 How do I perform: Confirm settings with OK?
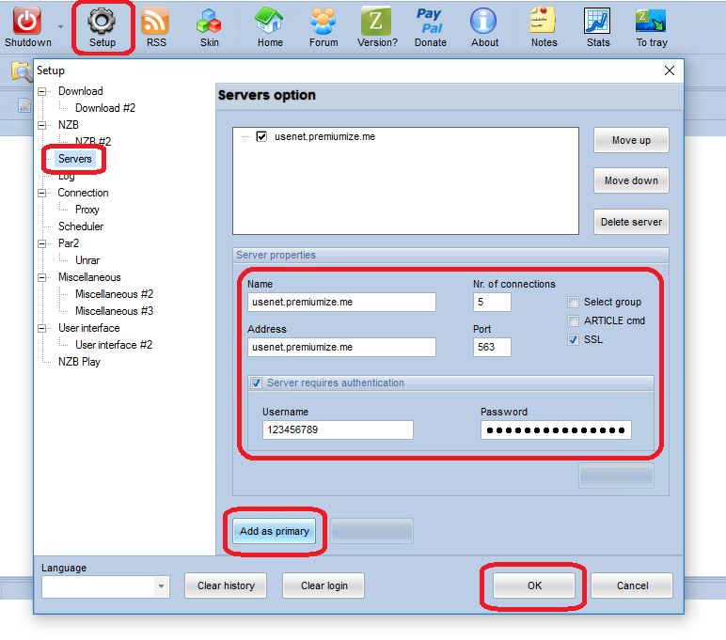(x=534, y=585)
